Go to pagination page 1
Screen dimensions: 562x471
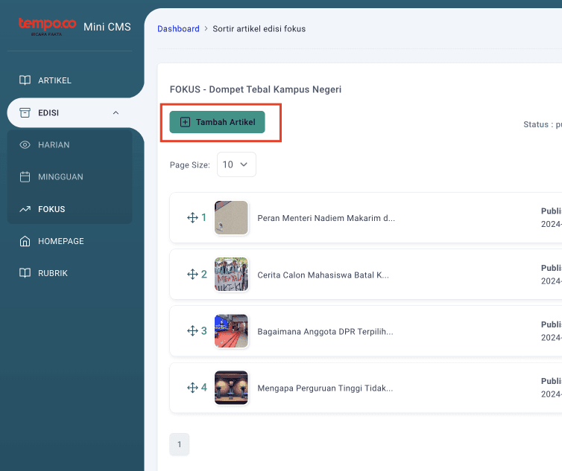tap(179, 444)
